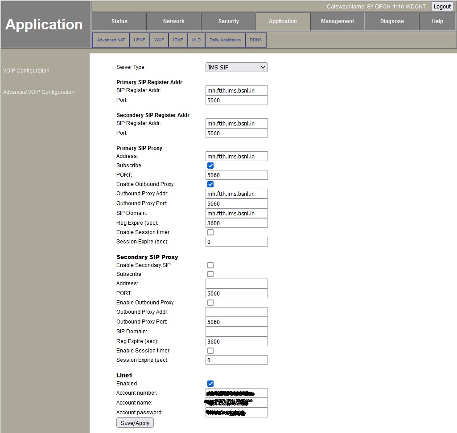Focus Secondary SIP Proxy PORT field
The height and width of the screenshot is (433, 457).
[x=236, y=293]
